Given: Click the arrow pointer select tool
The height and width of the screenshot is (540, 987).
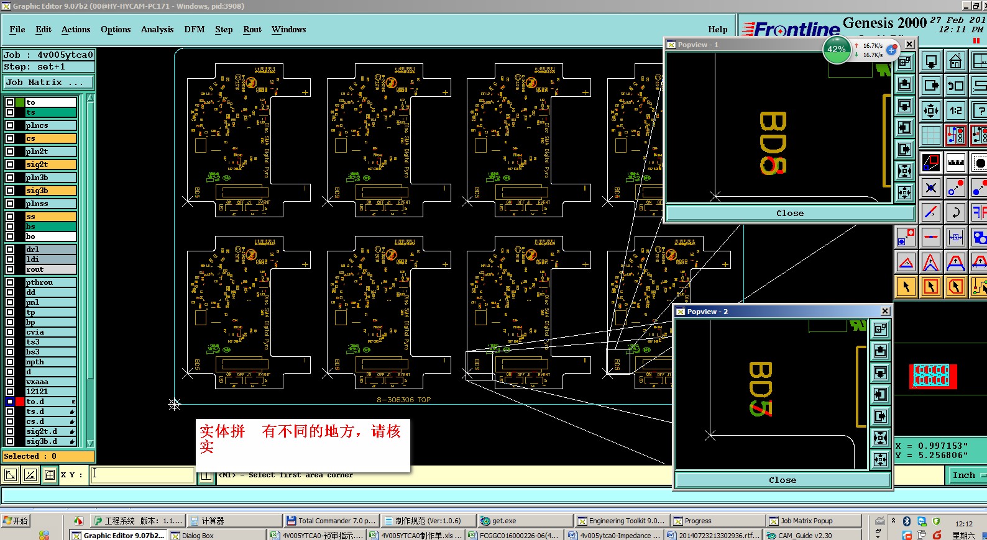Looking at the screenshot, I should coord(906,286).
